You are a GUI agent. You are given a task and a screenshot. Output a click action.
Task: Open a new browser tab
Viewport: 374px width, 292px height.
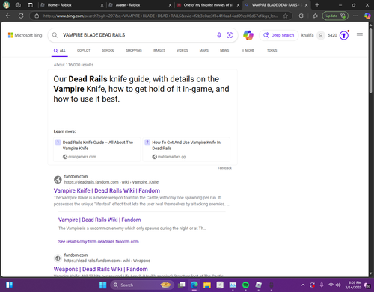coord(317,5)
